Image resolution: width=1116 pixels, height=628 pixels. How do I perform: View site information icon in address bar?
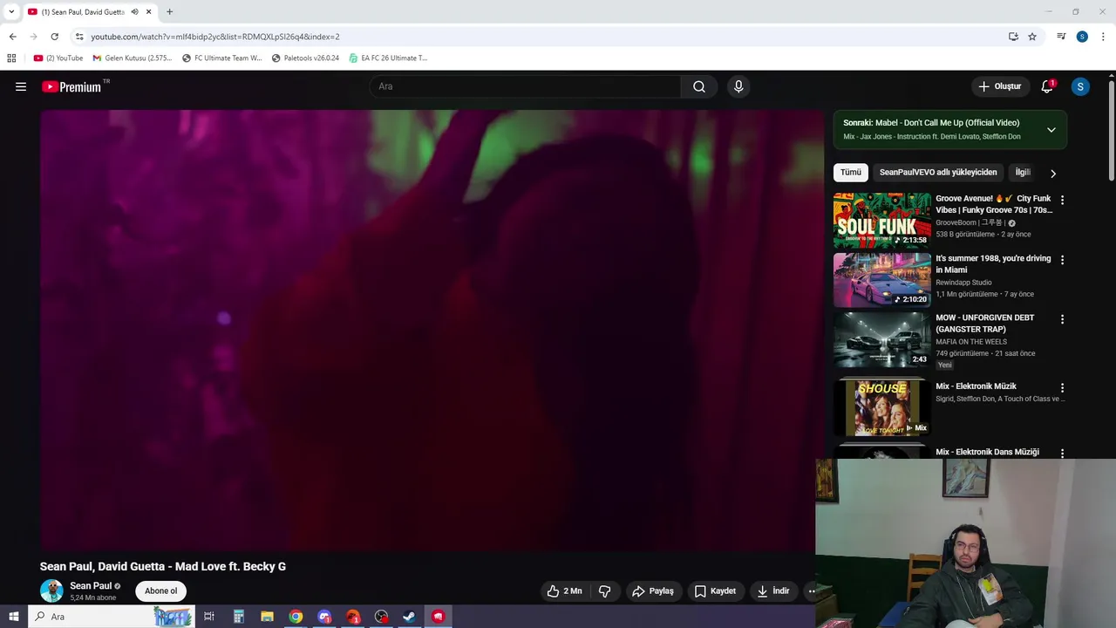79,37
